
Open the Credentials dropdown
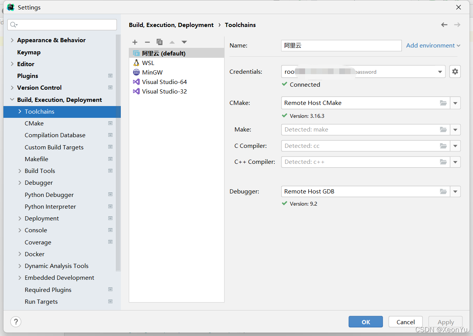[x=440, y=72]
